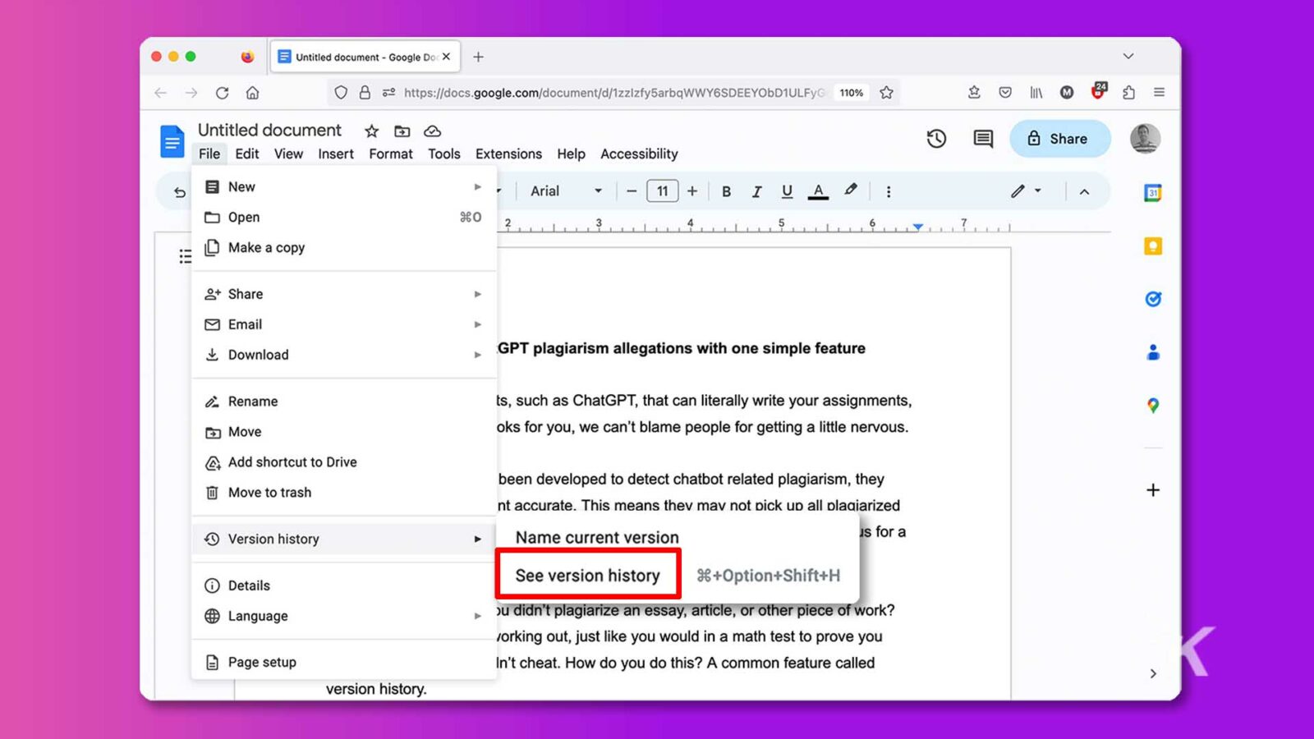Choose Move in File menu
The width and height of the screenshot is (1314, 739).
pos(344,432)
